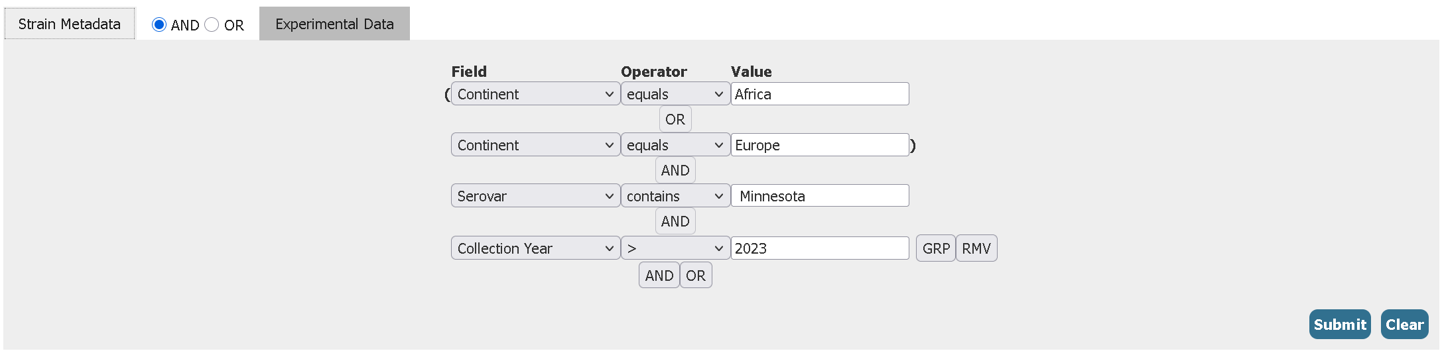
Task: Click the 2023 value field
Action: [819, 248]
